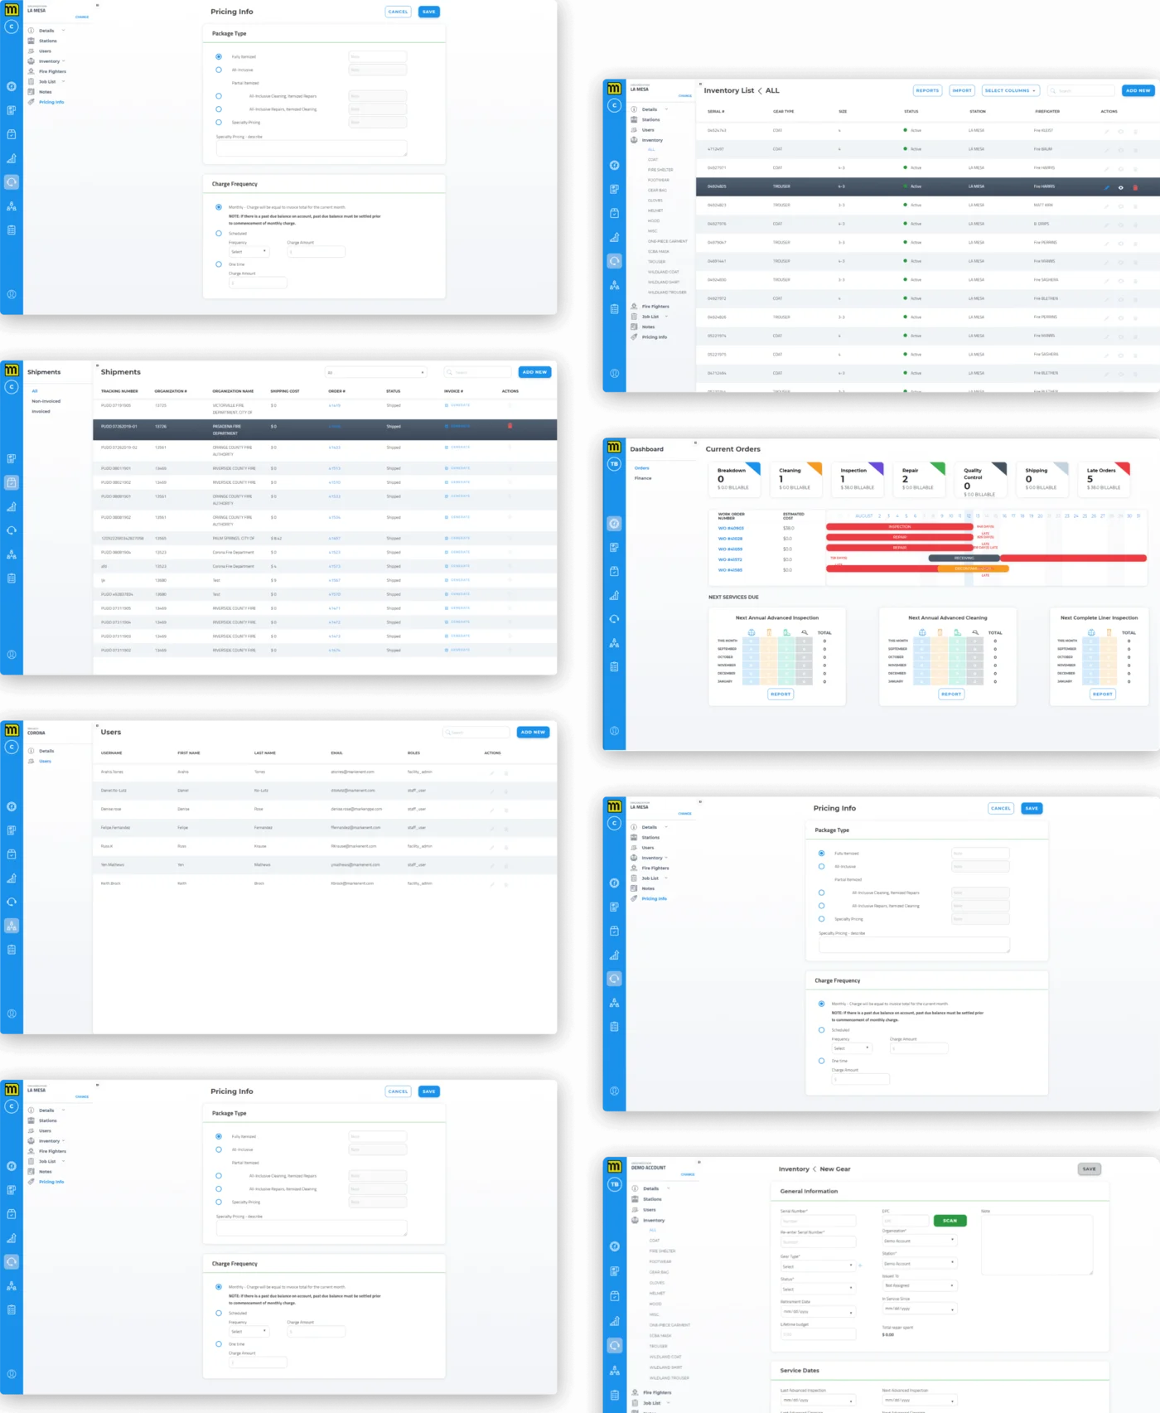Click highlighted circular arrows icon in New Gear sidebar
1160x1413 pixels.
pyautogui.click(x=614, y=1345)
